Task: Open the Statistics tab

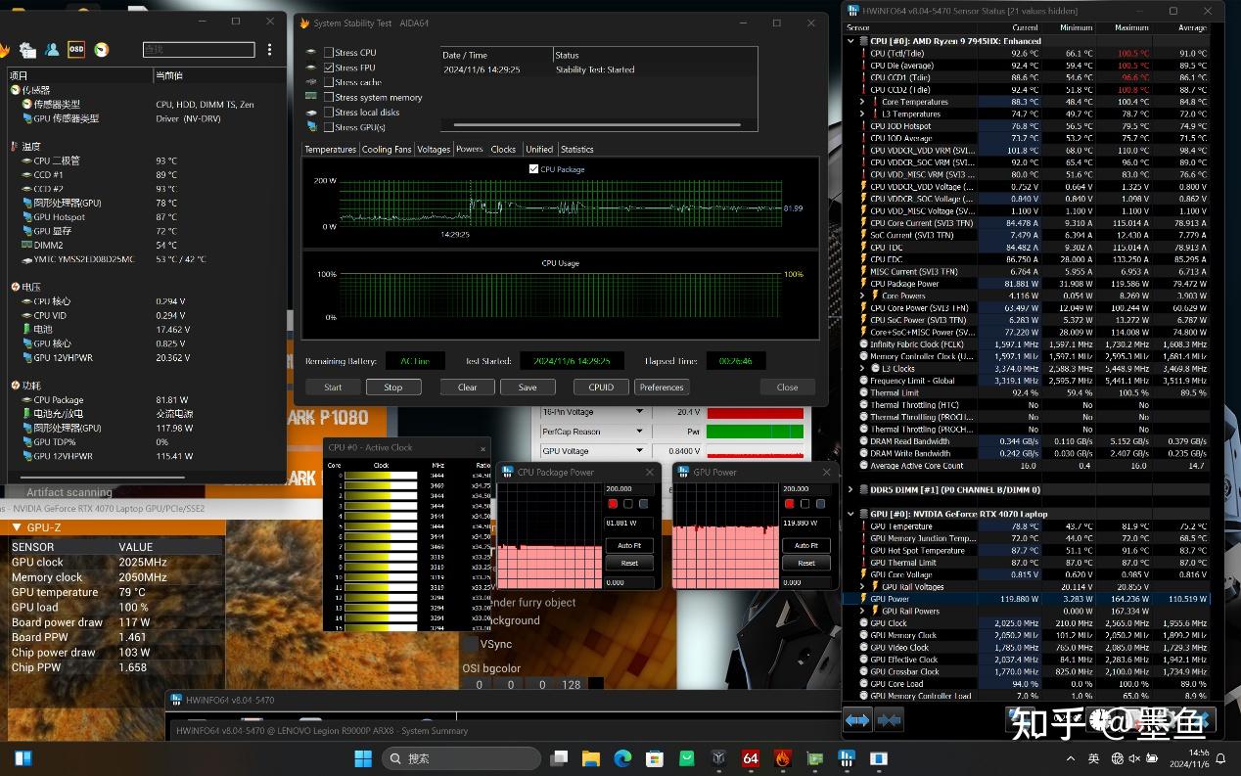Action: click(577, 149)
